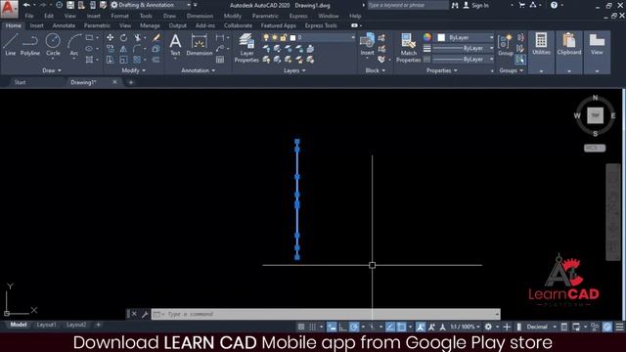Open the Format menu
The image size is (626, 352).
(x=119, y=16)
